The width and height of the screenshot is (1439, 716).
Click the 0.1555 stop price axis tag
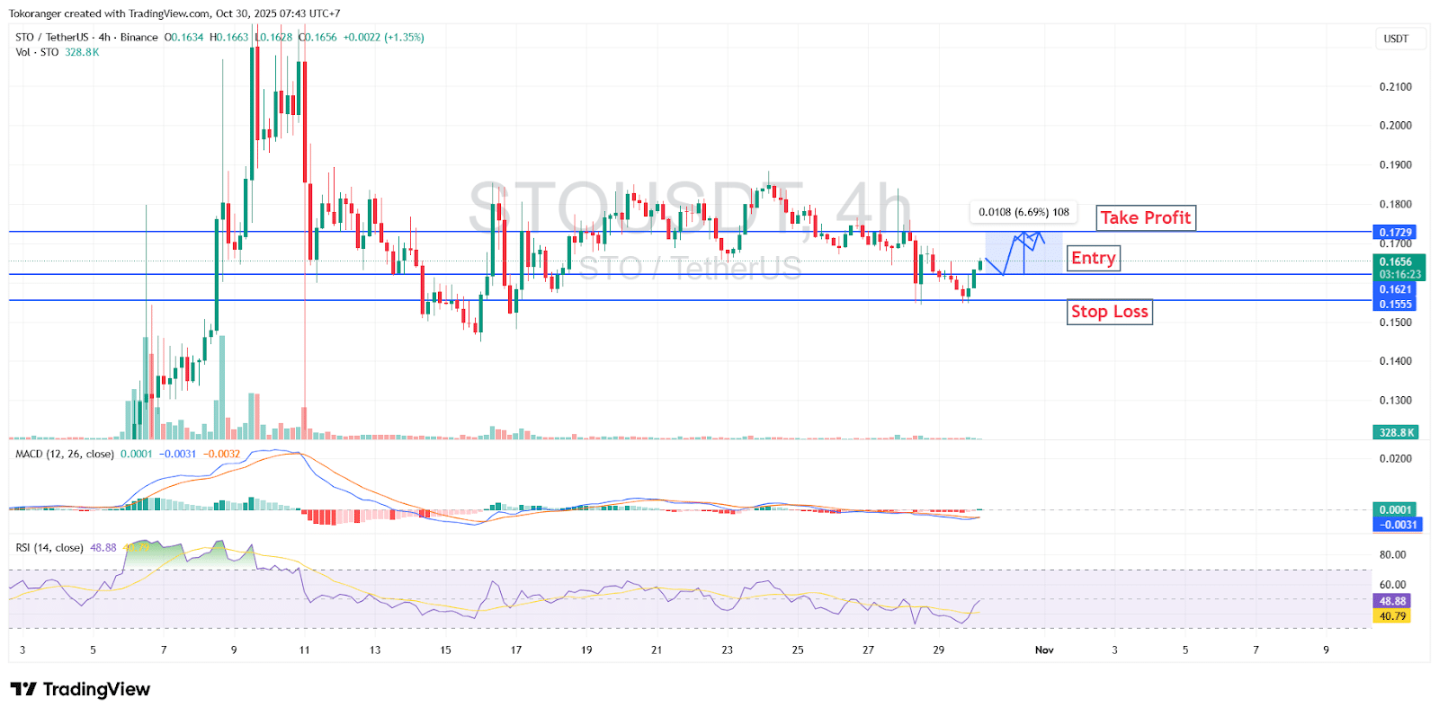point(1395,305)
